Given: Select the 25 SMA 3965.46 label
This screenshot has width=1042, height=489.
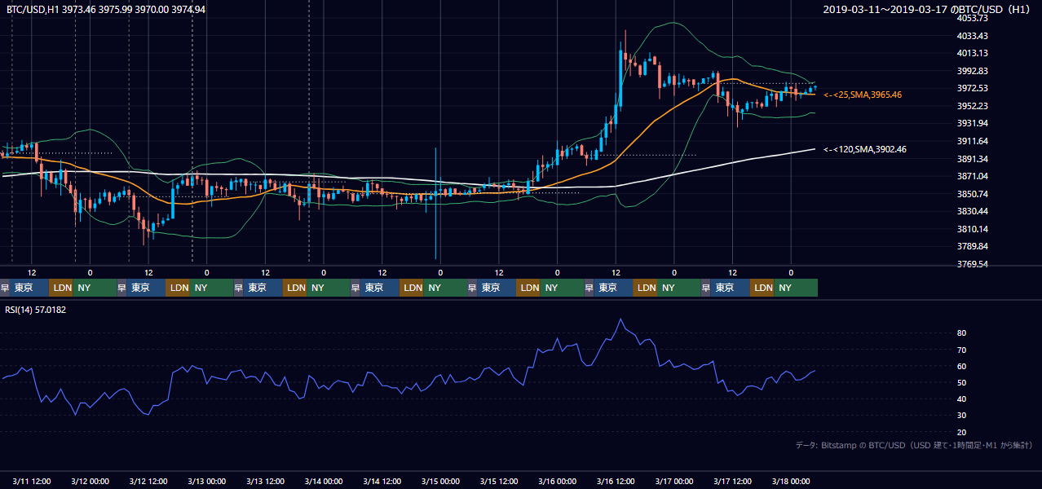Looking at the screenshot, I should click(x=863, y=95).
